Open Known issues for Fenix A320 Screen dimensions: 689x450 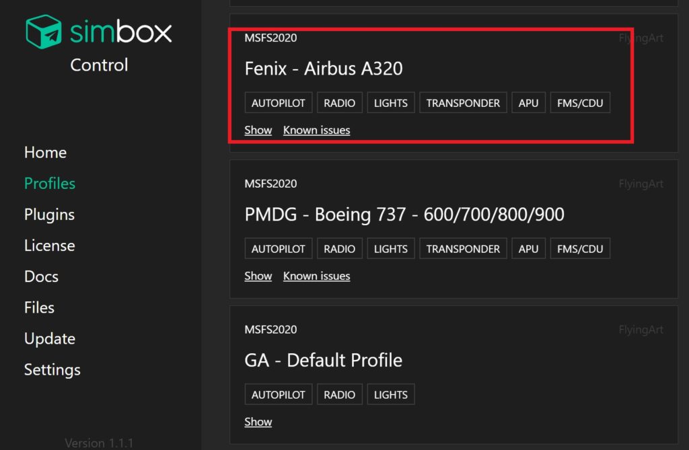coord(316,130)
